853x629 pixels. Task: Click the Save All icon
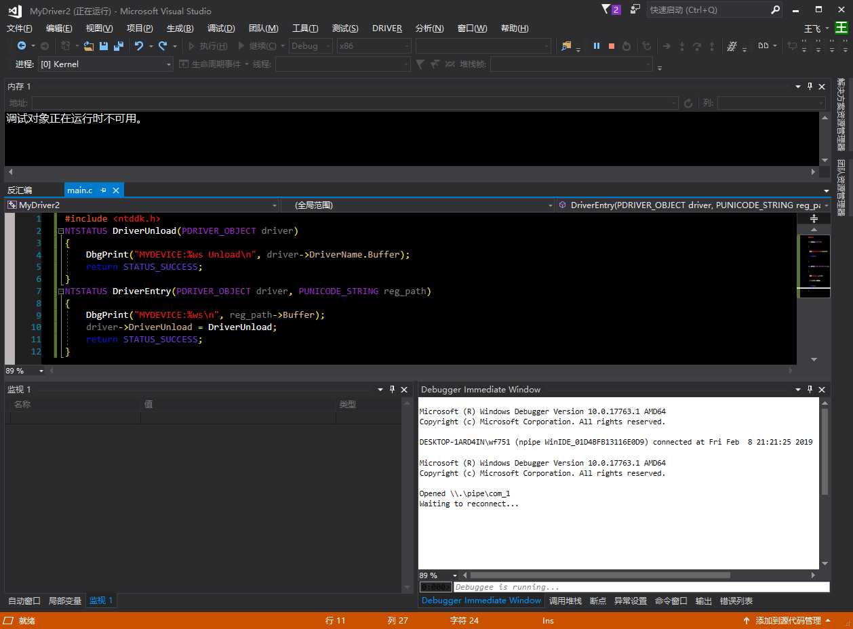tap(119, 46)
